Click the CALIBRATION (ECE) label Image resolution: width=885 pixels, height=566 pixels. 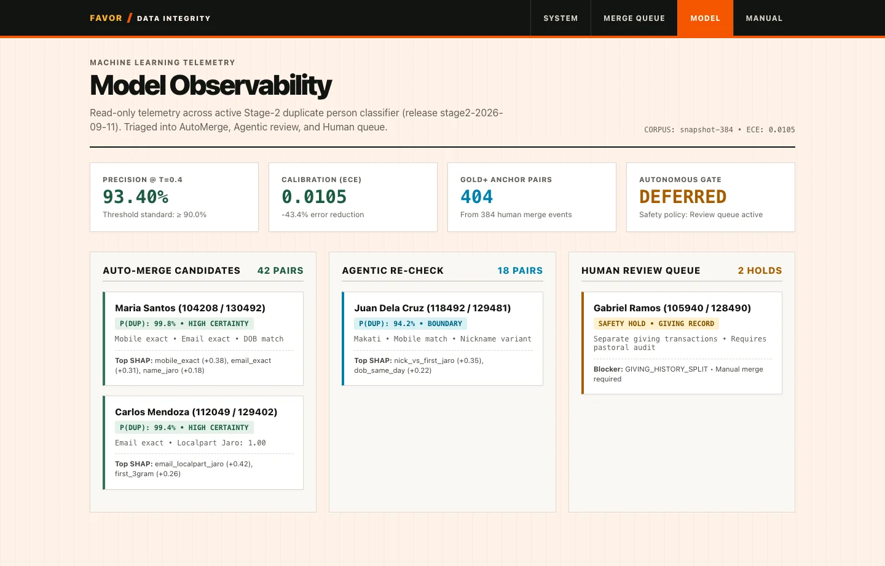(321, 180)
